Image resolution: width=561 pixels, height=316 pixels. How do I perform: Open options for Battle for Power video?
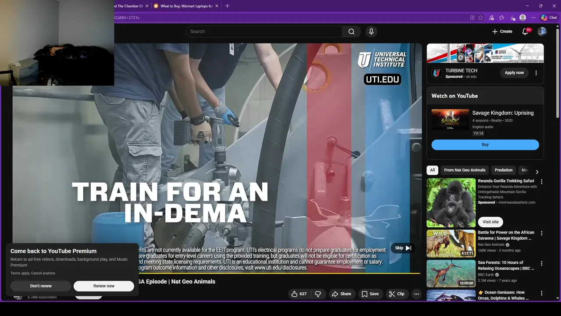point(542,233)
